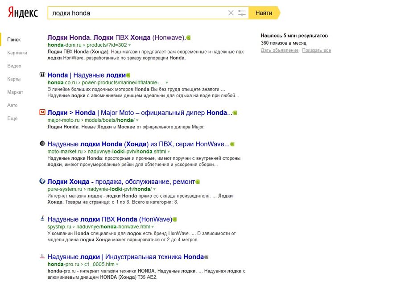Click the 'power-products/marine/inflatable-…' path link
Viewport: 417px width, 285px height.
pyautogui.click(x=123, y=83)
